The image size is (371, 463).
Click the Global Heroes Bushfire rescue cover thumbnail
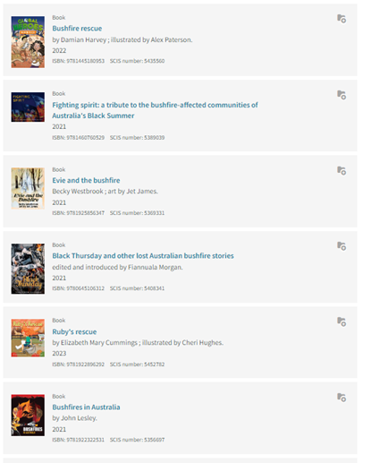28,42
